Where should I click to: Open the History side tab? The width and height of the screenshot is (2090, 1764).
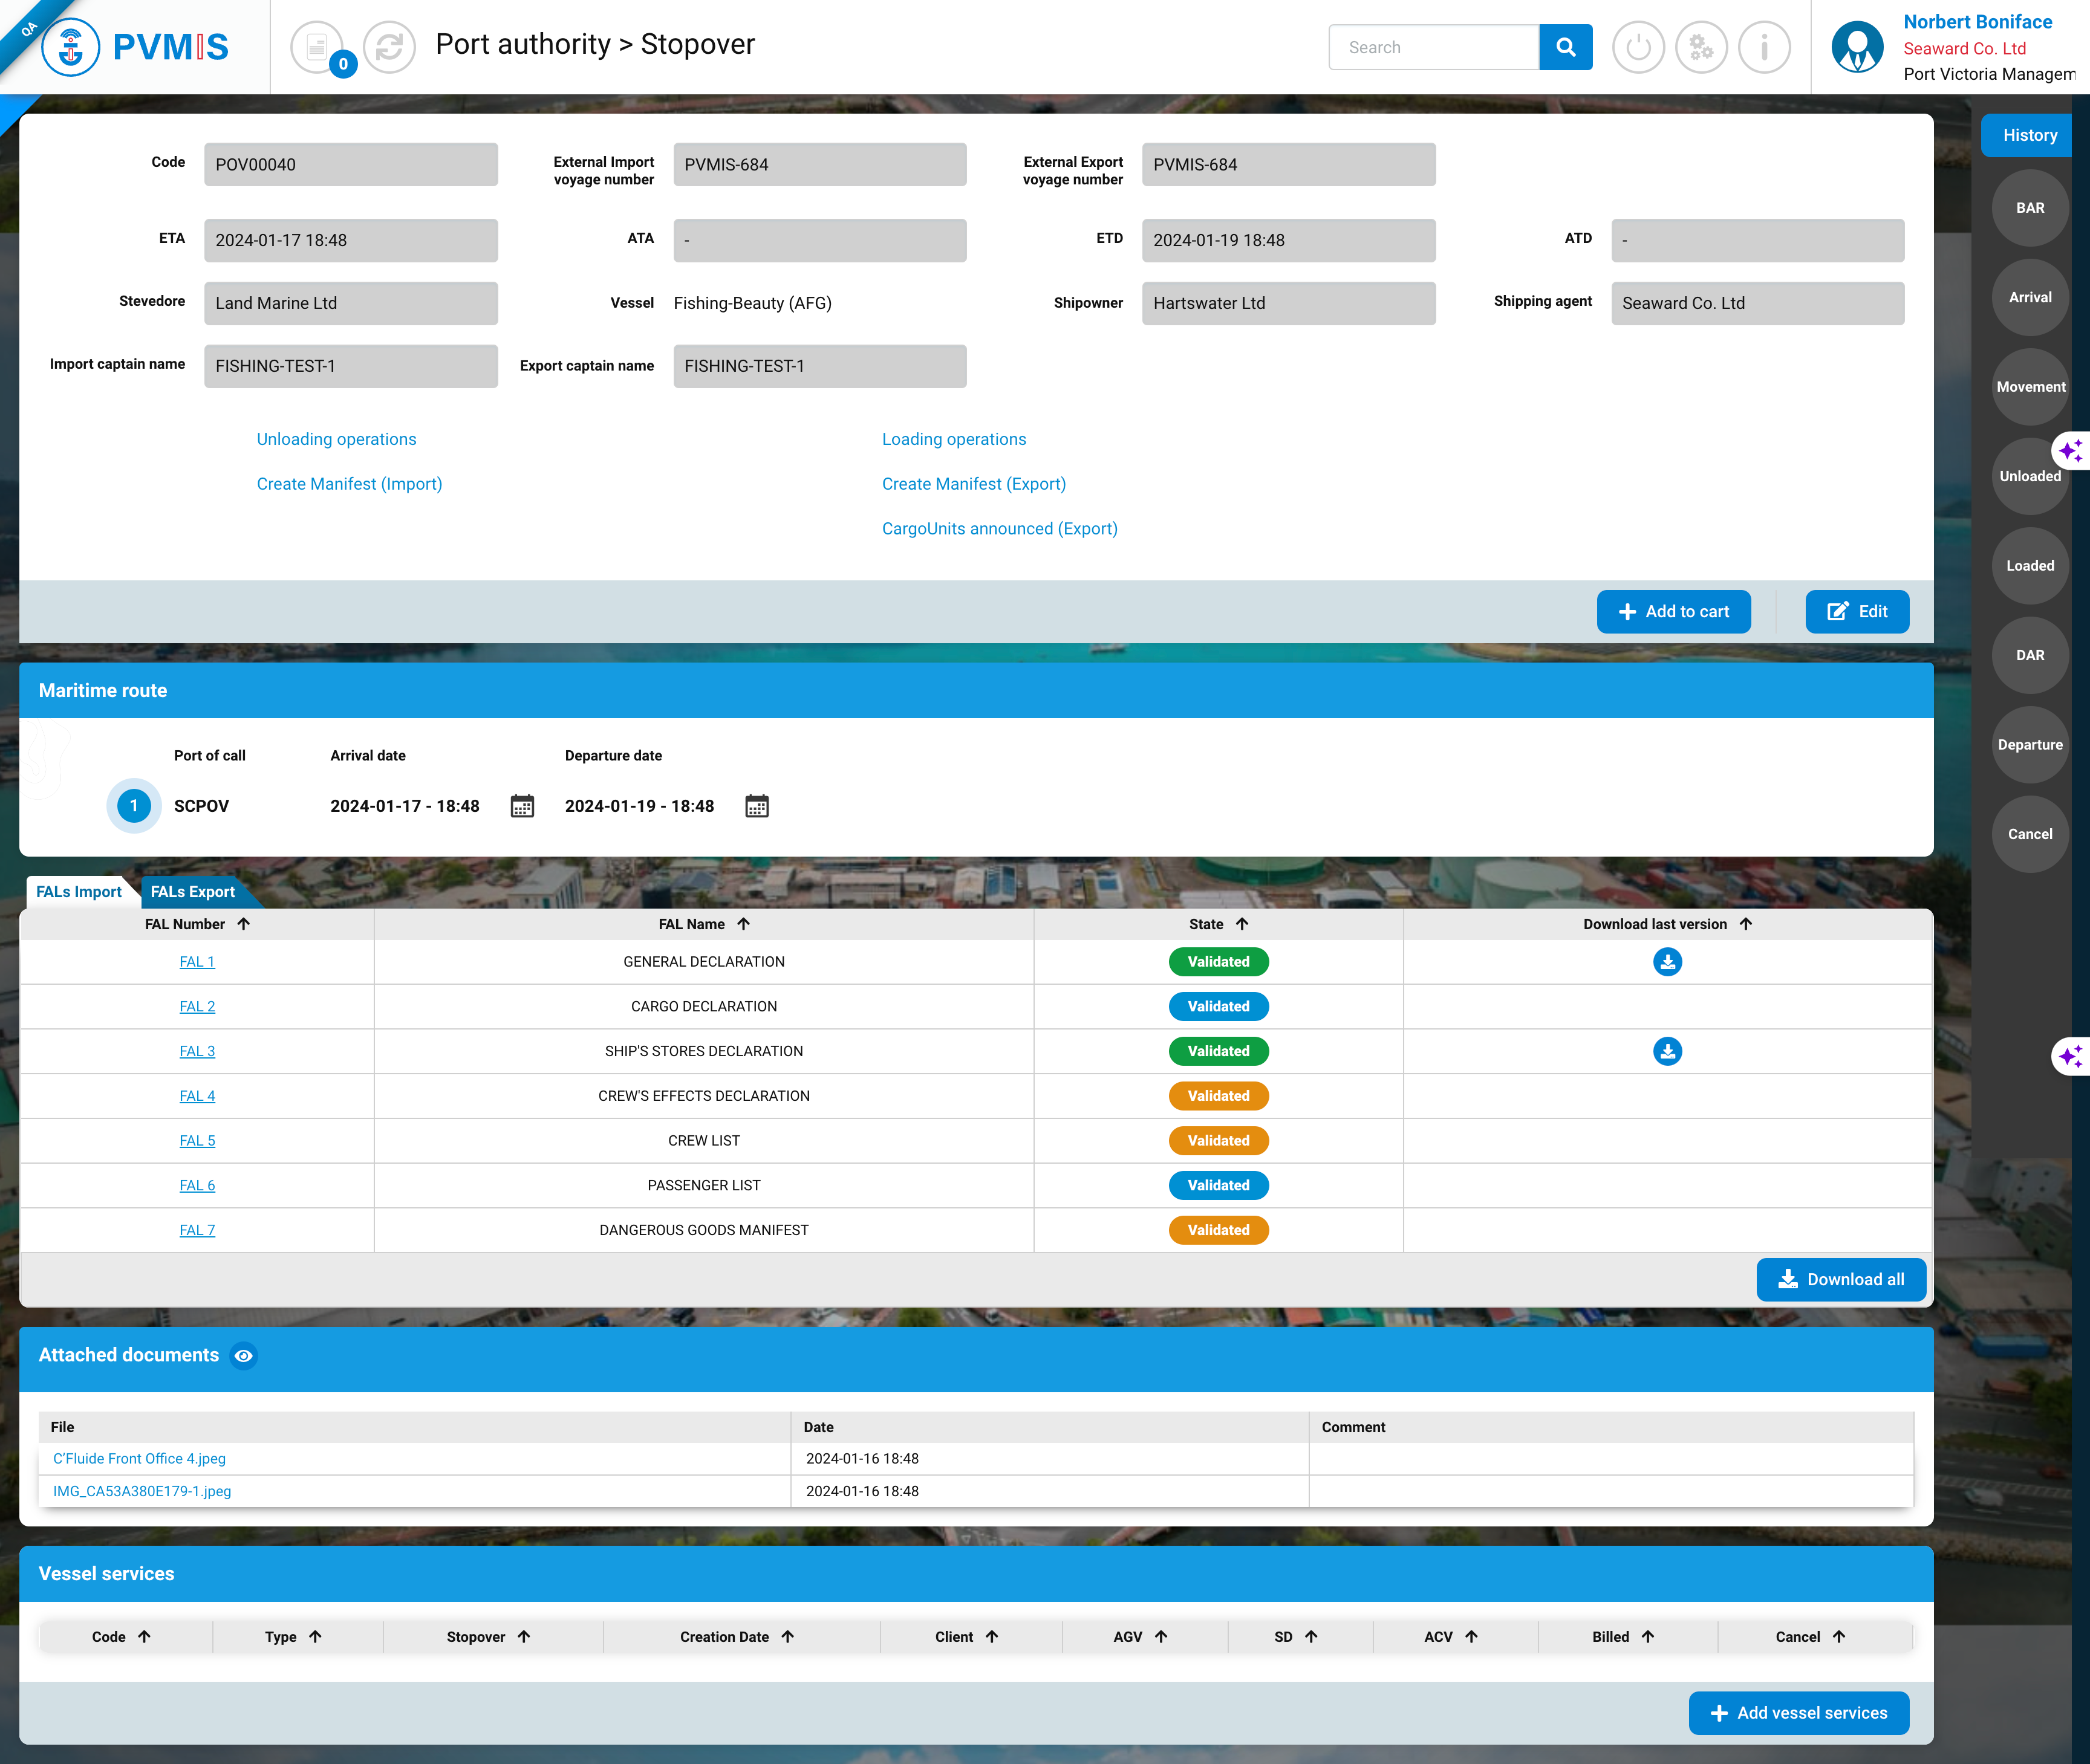click(2029, 135)
